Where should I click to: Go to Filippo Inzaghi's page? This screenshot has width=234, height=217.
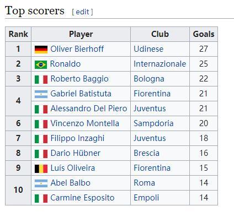(77, 138)
